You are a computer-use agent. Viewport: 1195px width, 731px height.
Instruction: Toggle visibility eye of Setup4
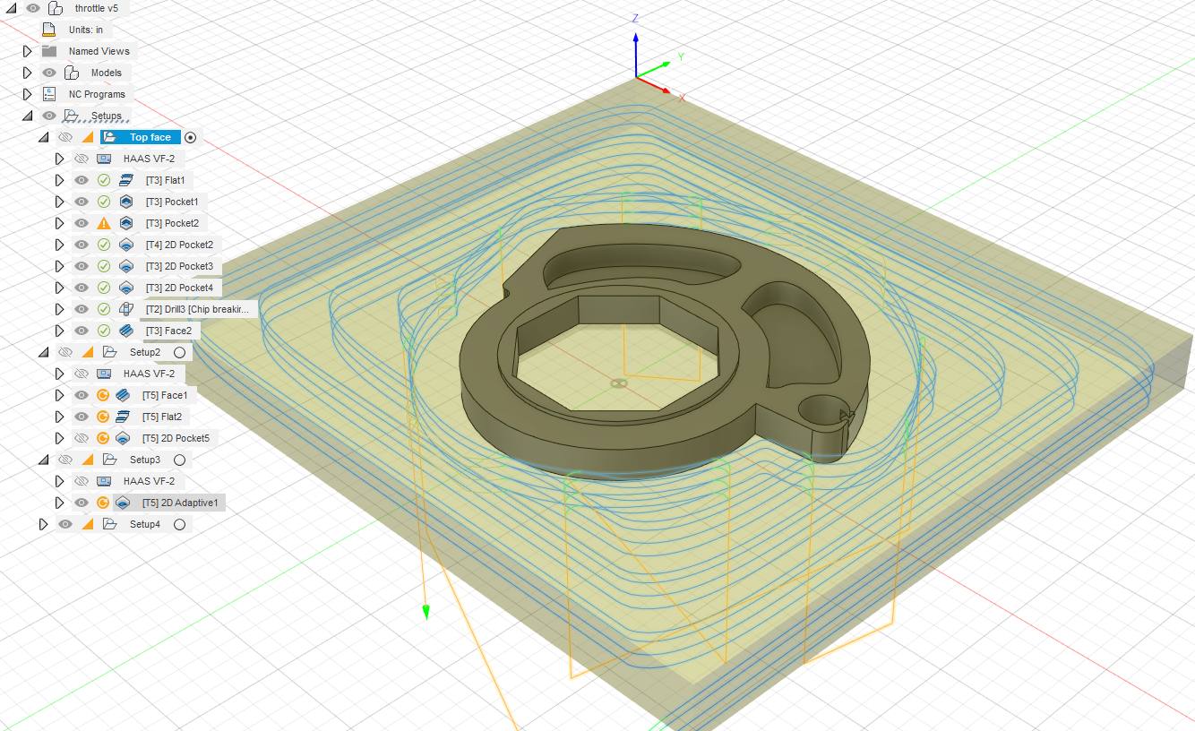click(65, 524)
